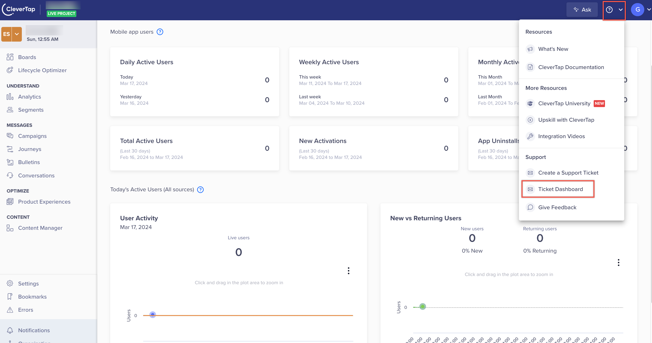Open the Errors warning icon
Viewport: 652px width, 343px height.
[10, 310]
